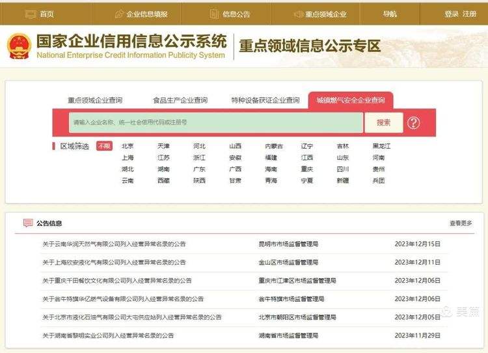The image size is (488, 353).
Task: Pick 湖北 from the region list
Action: pyautogui.click(x=128, y=169)
